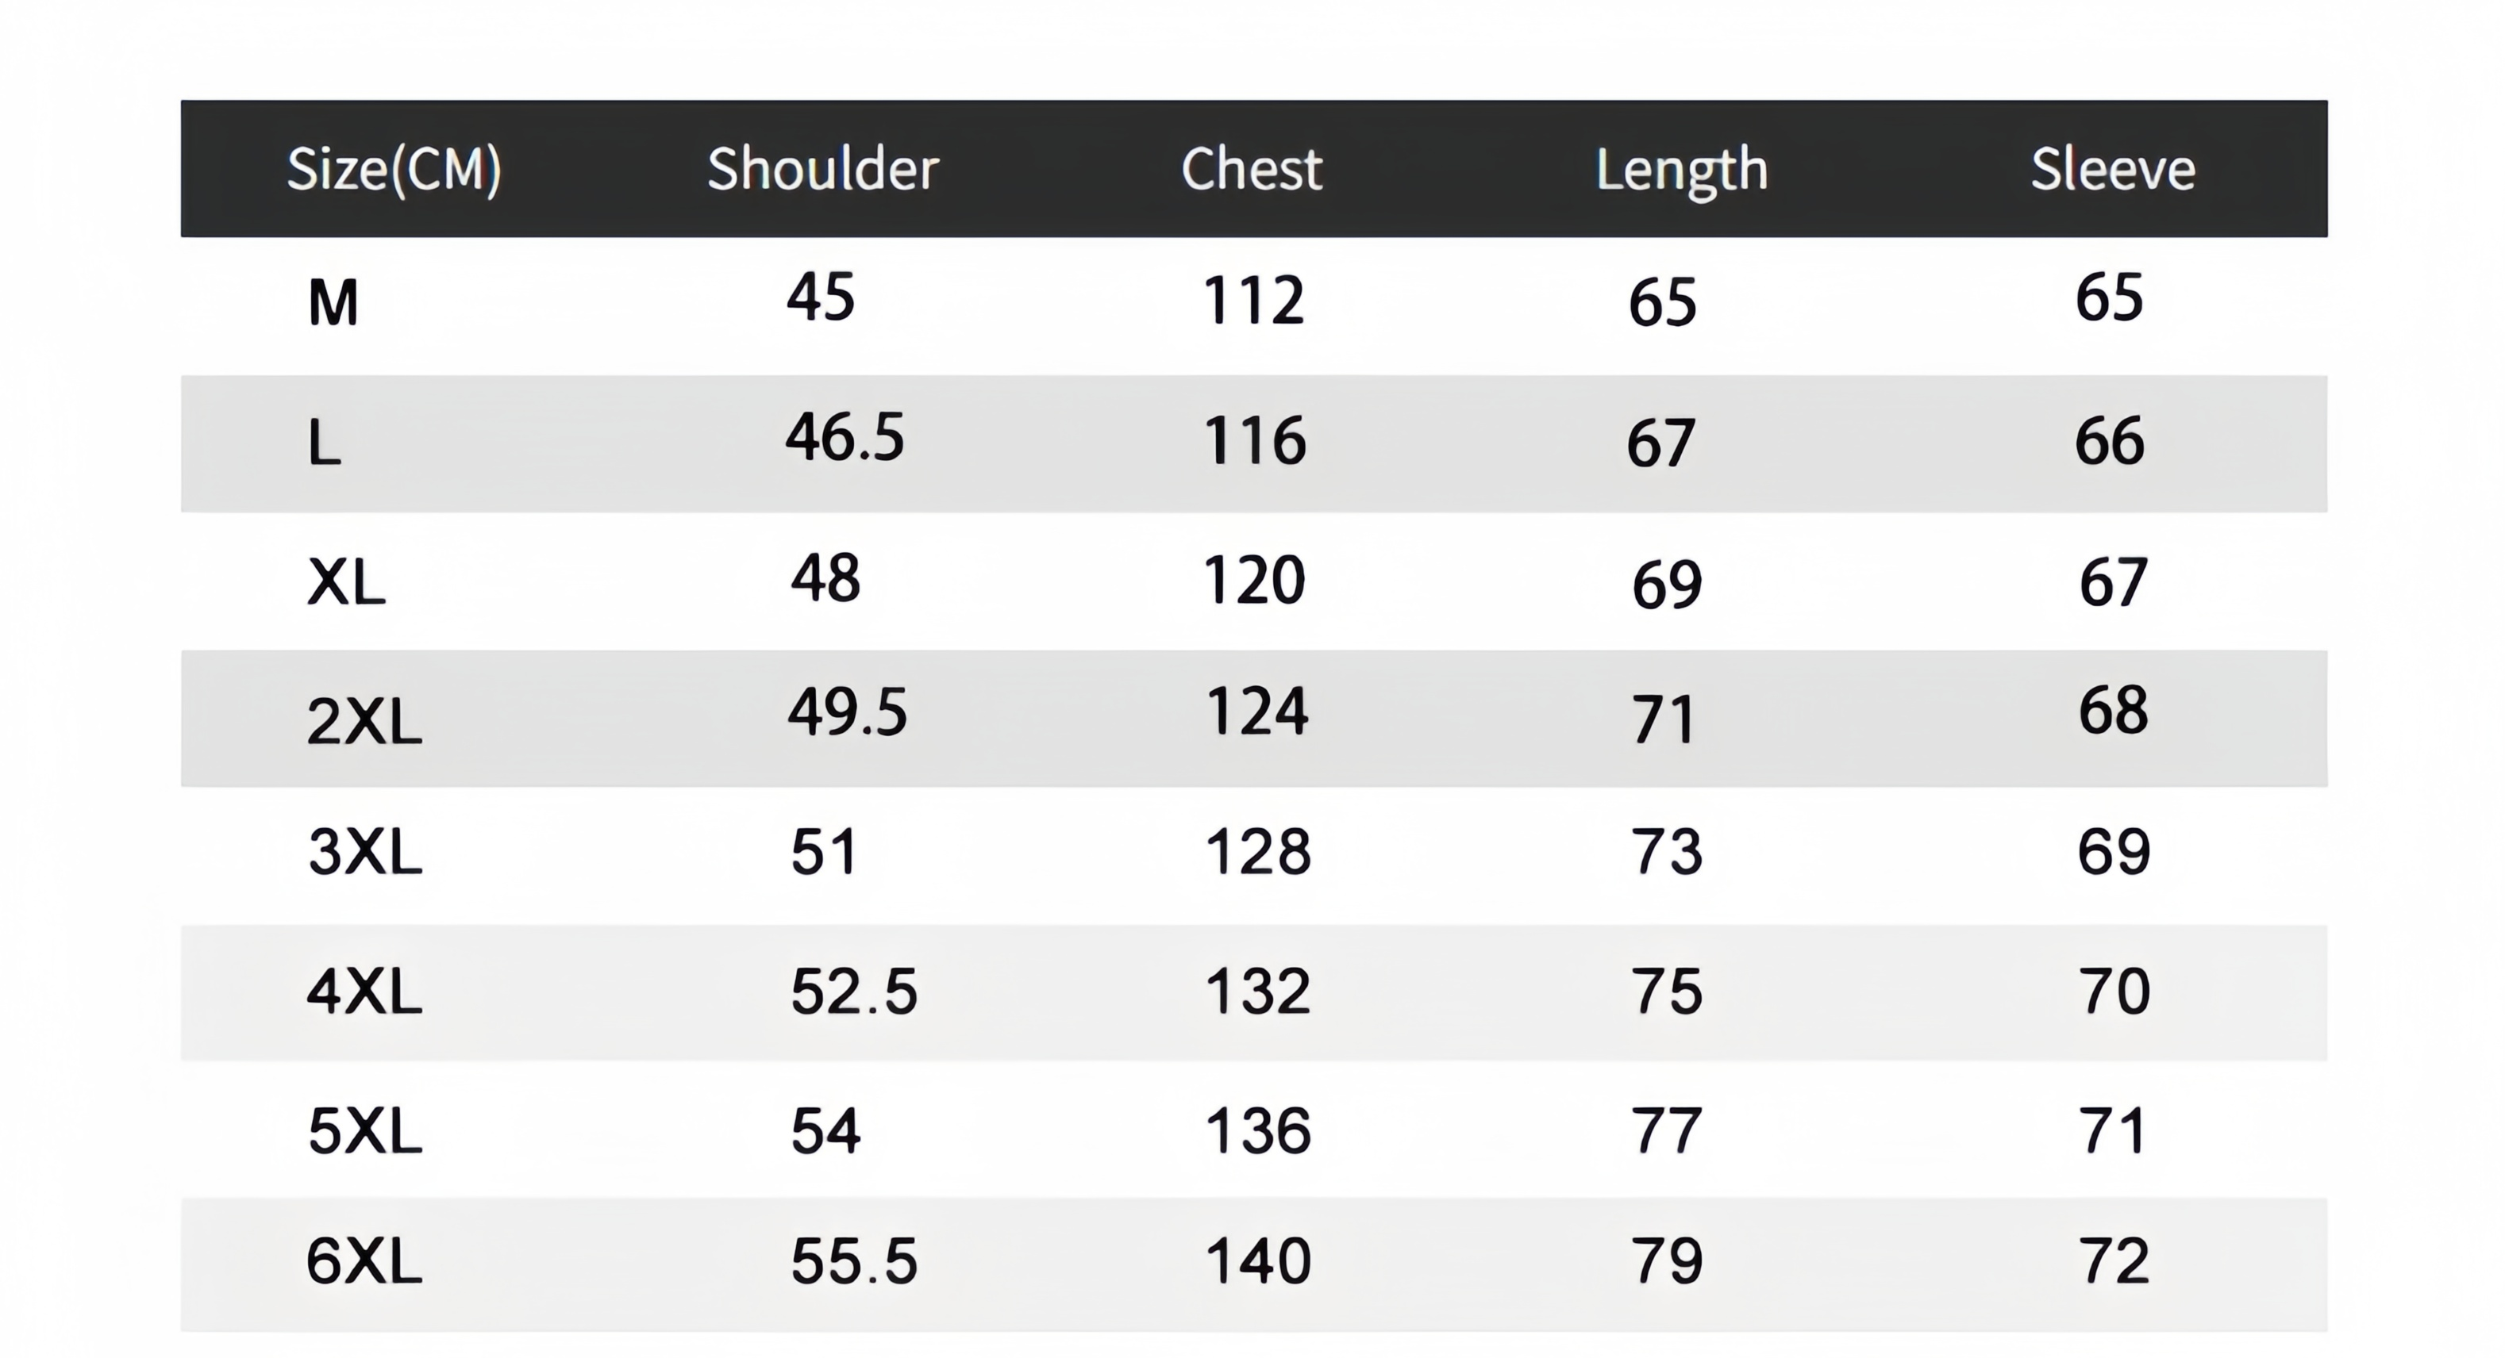Click chest value 112
The width and height of the screenshot is (2505, 1358).
coord(1253,299)
